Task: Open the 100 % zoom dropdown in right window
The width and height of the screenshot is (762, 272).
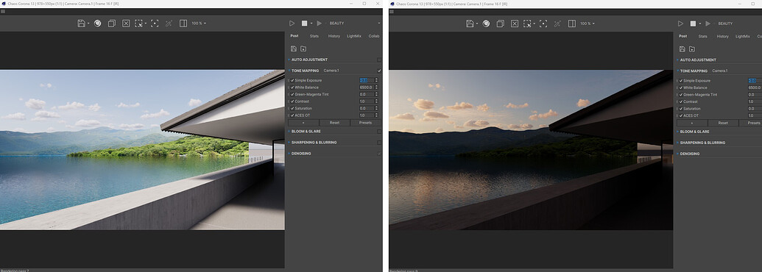Action: [x=587, y=24]
